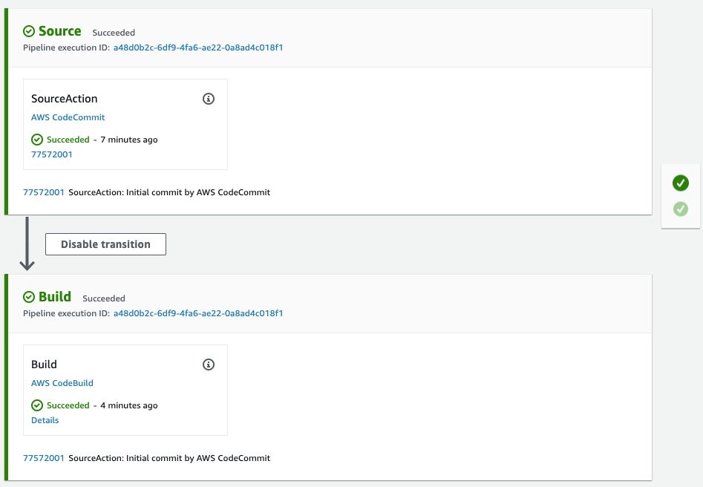Disable transition between Source and Build
Screen dimensions: 703x487
point(106,244)
